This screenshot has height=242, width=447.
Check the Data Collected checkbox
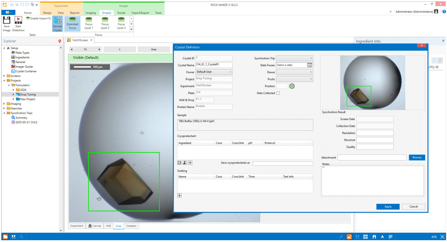point(277,93)
